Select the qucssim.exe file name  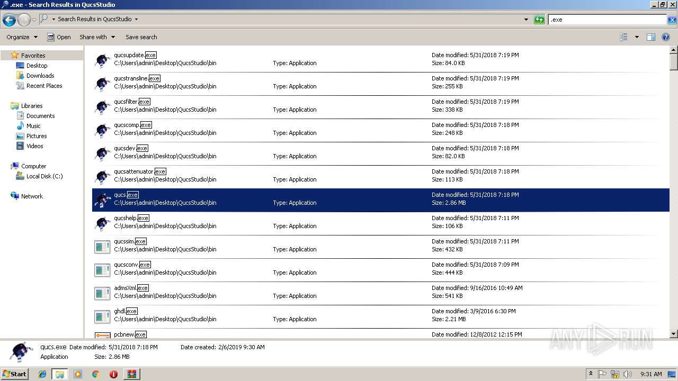click(x=130, y=241)
